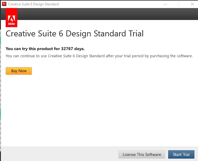
Task: Close the Creative Suite 6 dialog
Action: pyautogui.click(x=192, y=4)
